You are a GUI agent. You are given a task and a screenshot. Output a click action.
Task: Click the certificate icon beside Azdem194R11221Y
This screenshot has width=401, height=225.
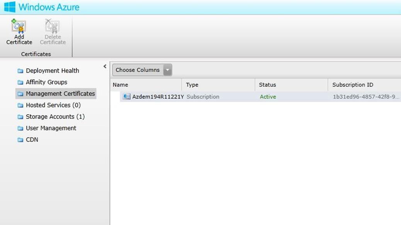pos(126,96)
